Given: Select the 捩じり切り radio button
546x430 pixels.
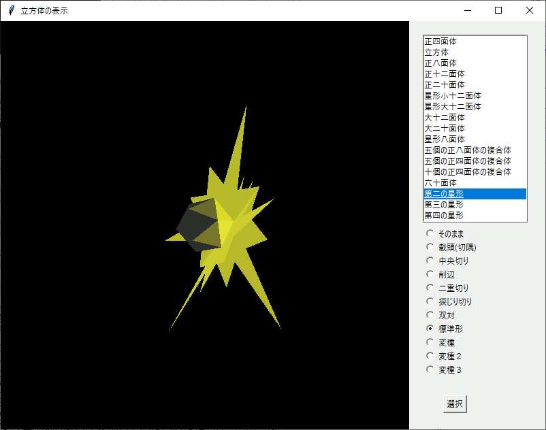Looking at the screenshot, I should click(430, 301).
